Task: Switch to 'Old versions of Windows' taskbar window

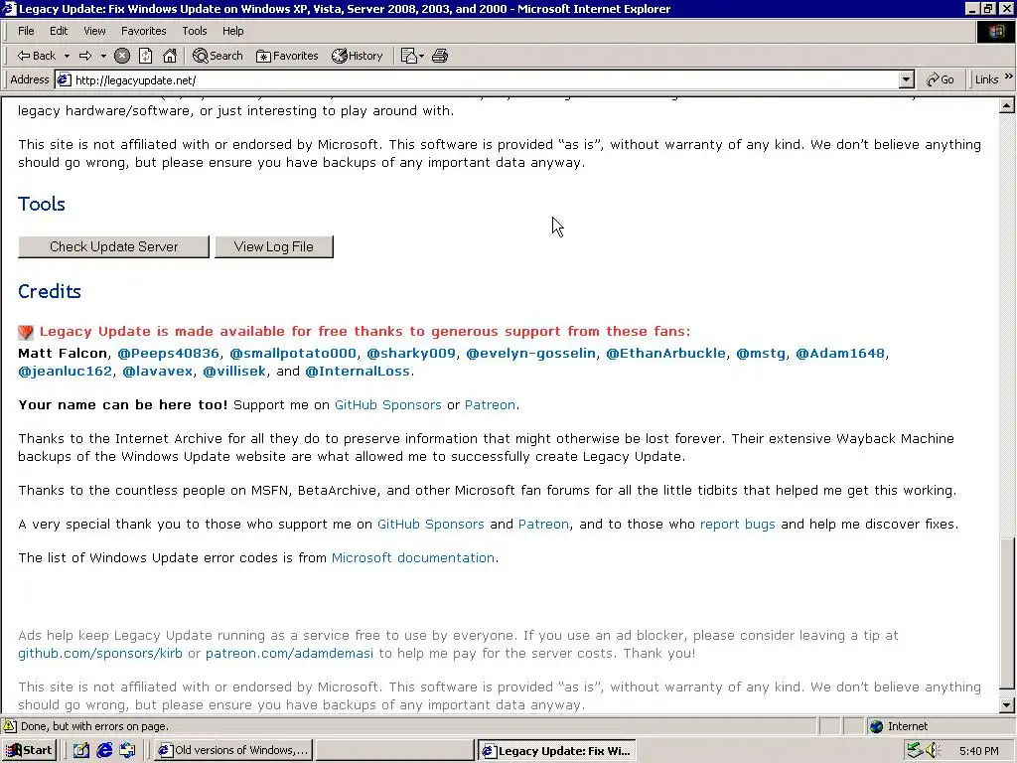Action: pyautogui.click(x=233, y=750)
